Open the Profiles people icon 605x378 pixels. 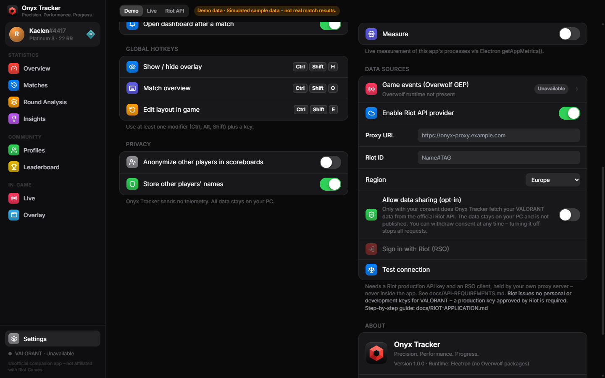pos(14,150)
